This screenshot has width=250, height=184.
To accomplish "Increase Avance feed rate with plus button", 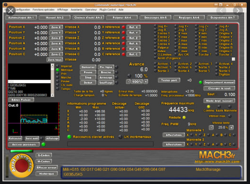I will [146, 82].
